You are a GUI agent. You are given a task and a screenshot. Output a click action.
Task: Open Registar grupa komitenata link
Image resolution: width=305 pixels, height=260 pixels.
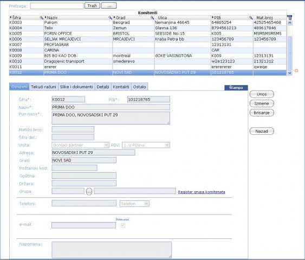tap(202, 192)
